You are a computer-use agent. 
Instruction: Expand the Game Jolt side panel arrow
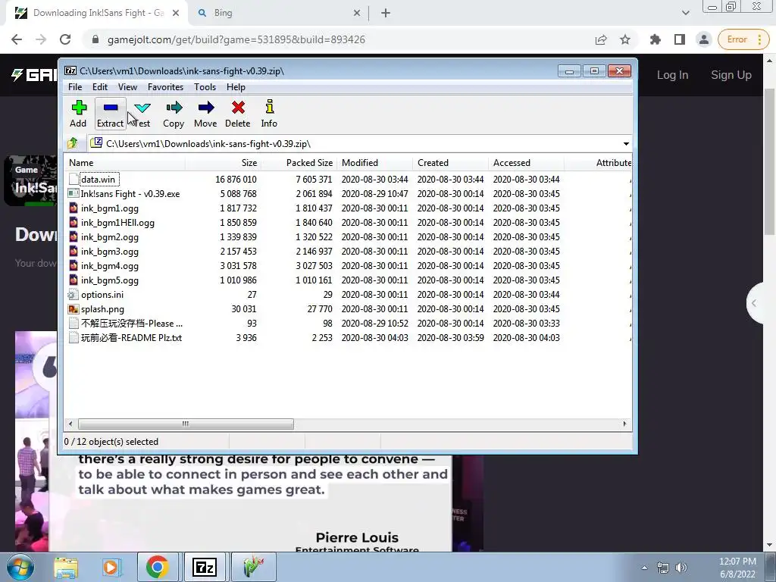(x=754, y=303)
